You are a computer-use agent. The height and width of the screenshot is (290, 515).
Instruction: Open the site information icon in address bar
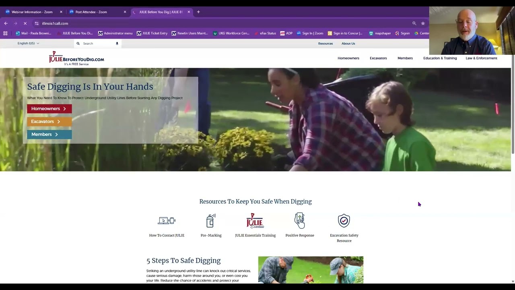click(x=37, y=23)
